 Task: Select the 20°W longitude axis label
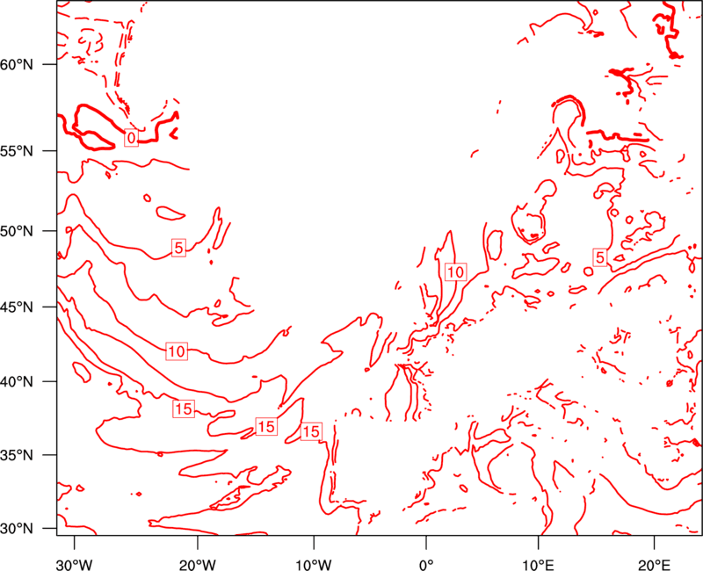coord(198,565)
